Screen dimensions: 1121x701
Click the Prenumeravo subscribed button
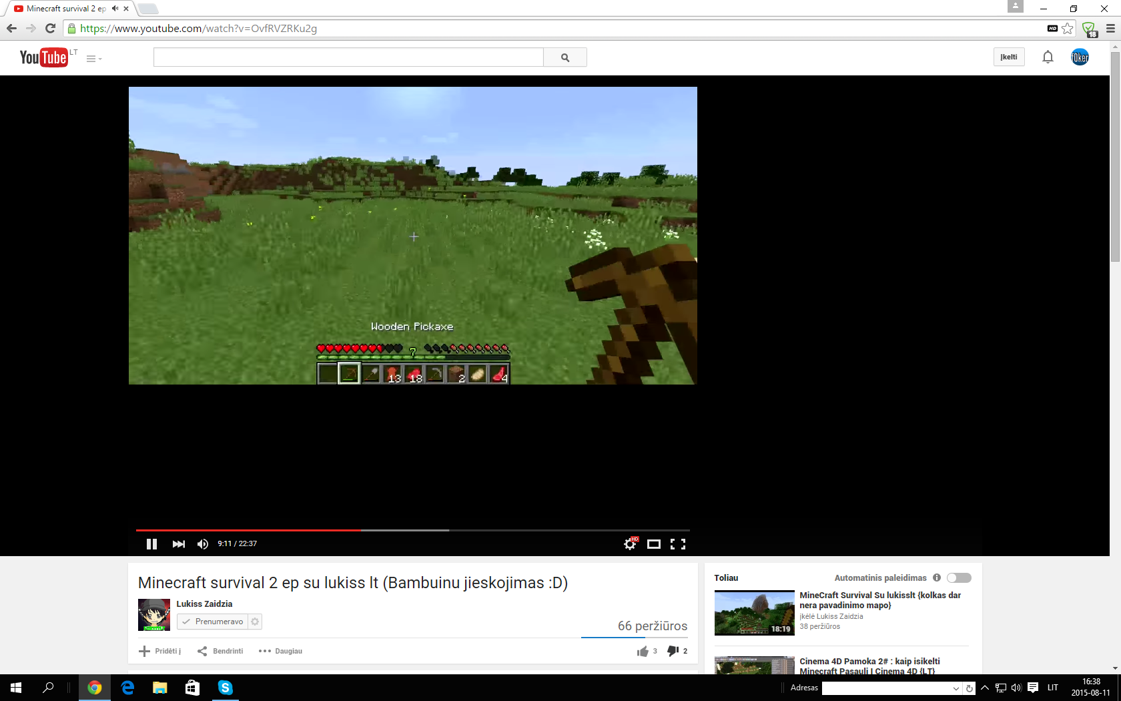pos(213,622)
